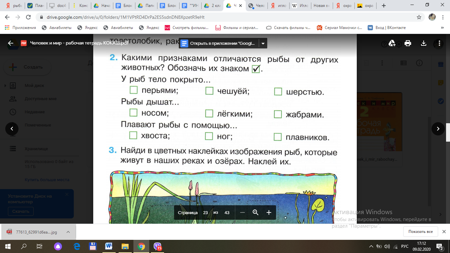Expand the Мой диск folder tree

tap(5, 86)
